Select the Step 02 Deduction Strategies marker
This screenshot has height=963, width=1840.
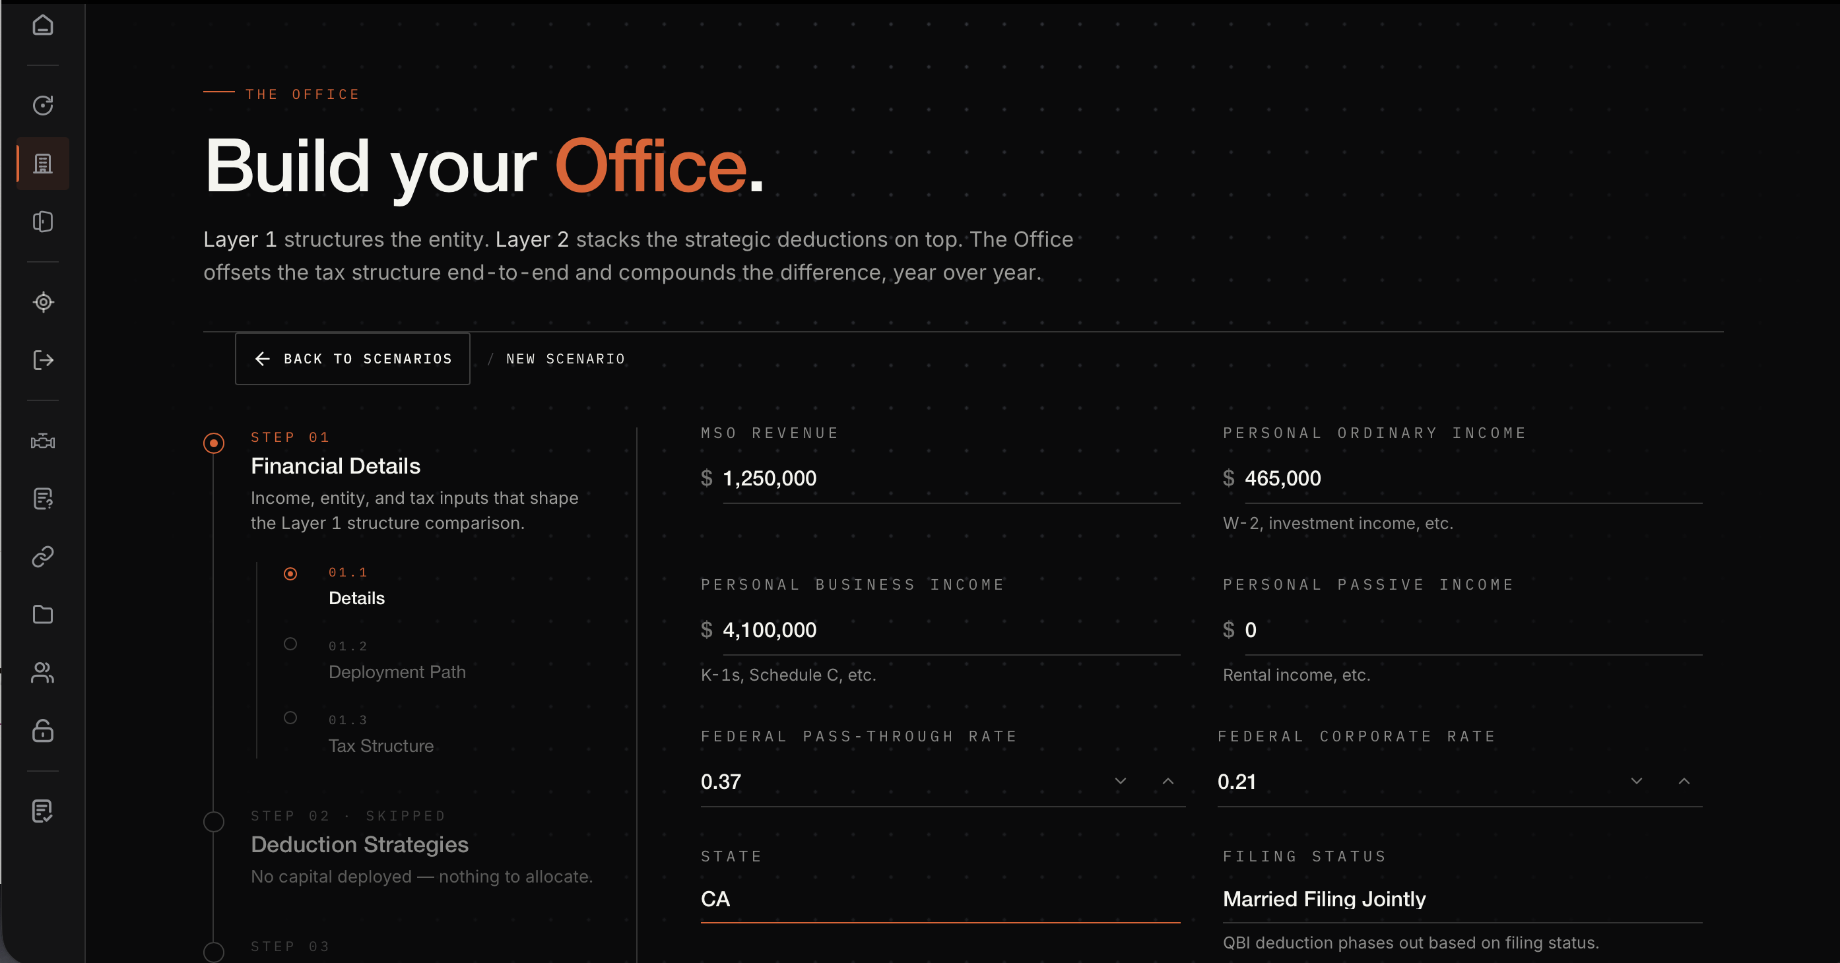click(214, 822)
